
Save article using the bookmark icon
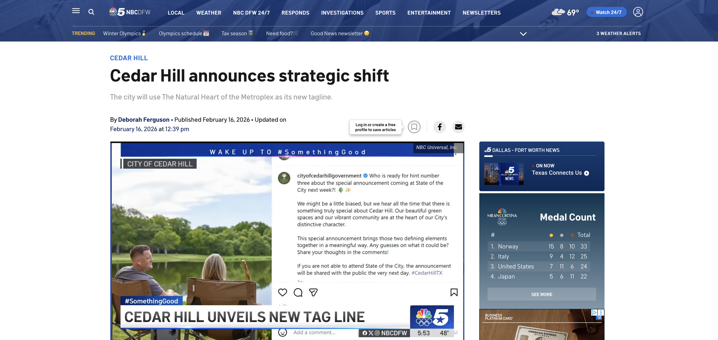click(x=414, y=127)
